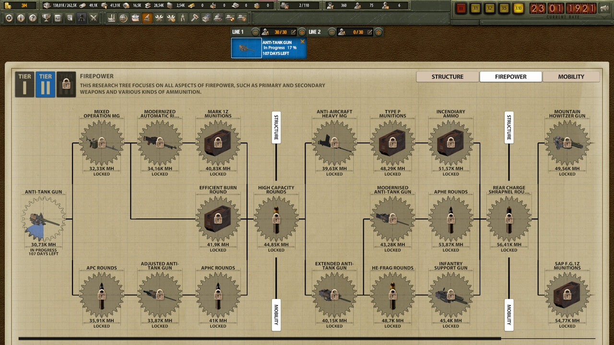Select the spy intelligence icon
This screenshot has width=614, height=345.
coord(81,19)
